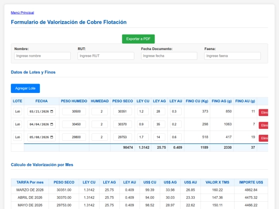The image size is (279, 209).
Task: Edit peso humedo value 30500
Action: coord(74,111)
